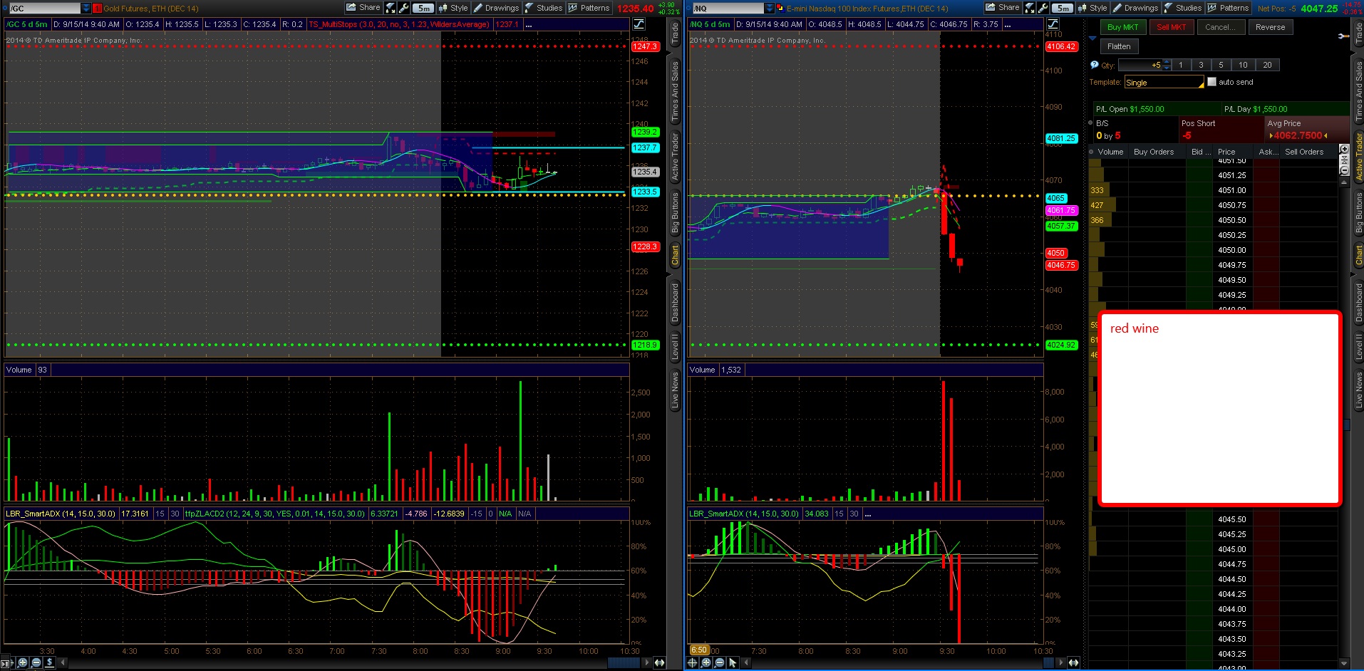Click Buy MKT button

1123,27
